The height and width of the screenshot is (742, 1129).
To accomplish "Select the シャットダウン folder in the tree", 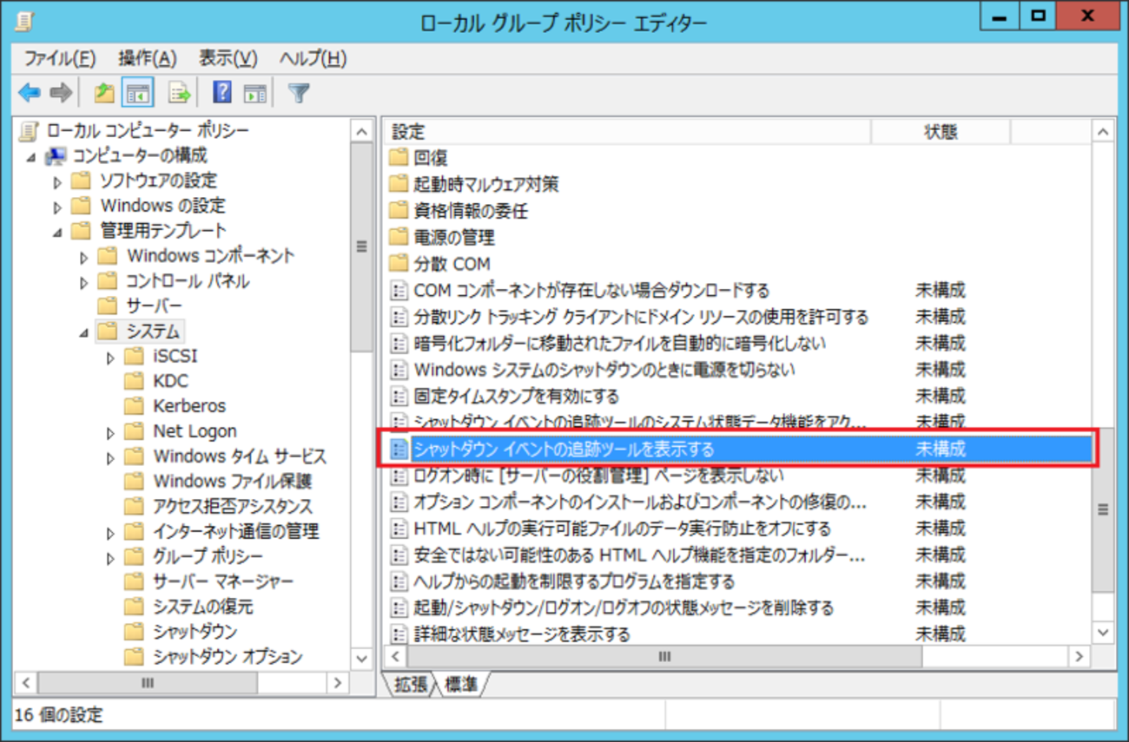I will 195,632.
